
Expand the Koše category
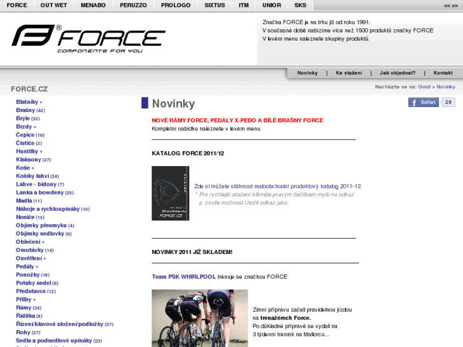pos(25,167)
